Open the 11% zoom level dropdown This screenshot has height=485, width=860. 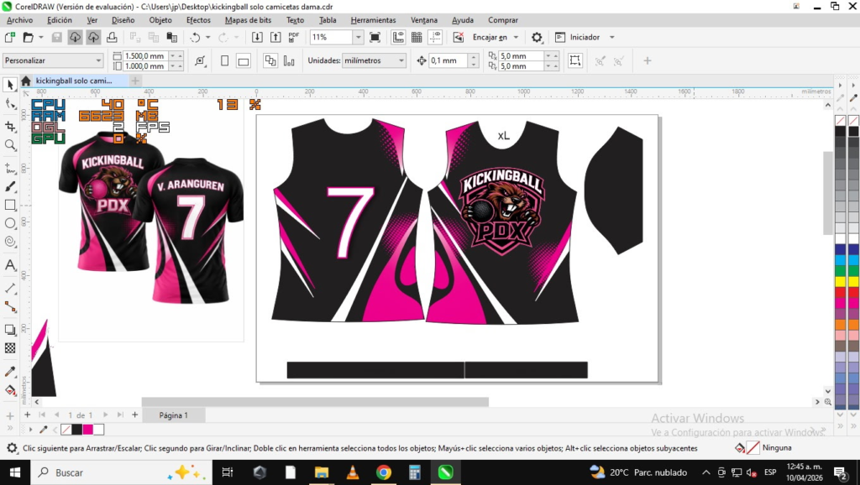pos(358,37)
